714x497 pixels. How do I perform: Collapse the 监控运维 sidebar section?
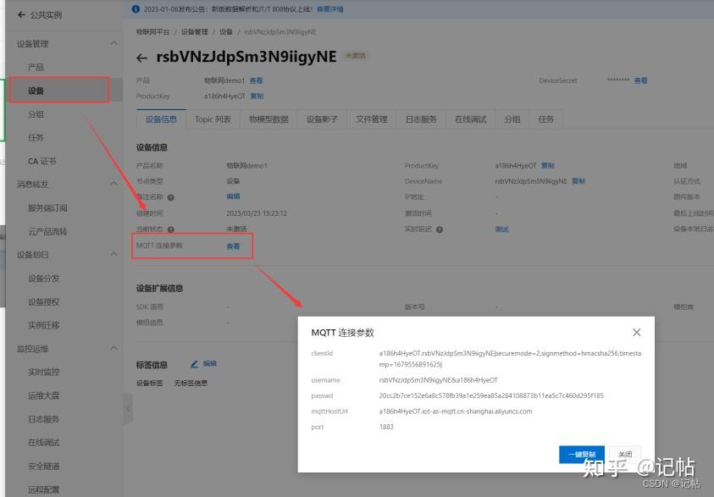[x=113, y=348]
